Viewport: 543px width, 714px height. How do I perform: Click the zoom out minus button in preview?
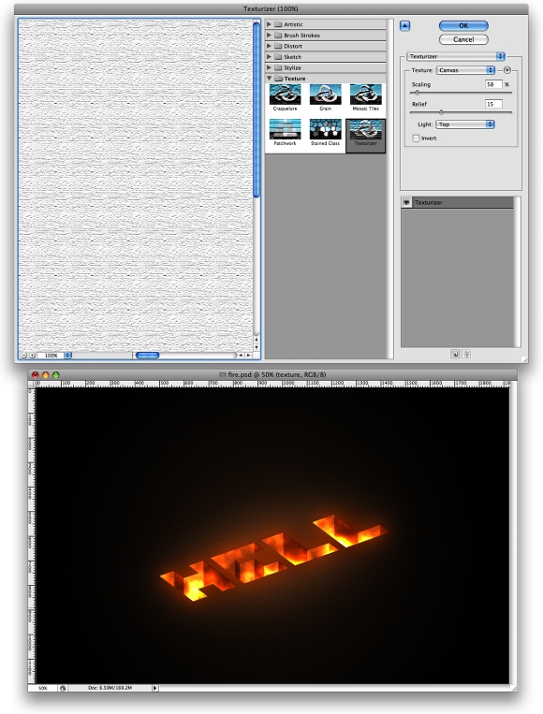(23, 356)
